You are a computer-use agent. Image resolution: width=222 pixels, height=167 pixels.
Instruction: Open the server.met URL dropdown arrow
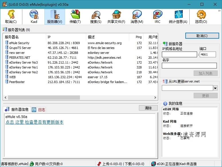[215, 88]
